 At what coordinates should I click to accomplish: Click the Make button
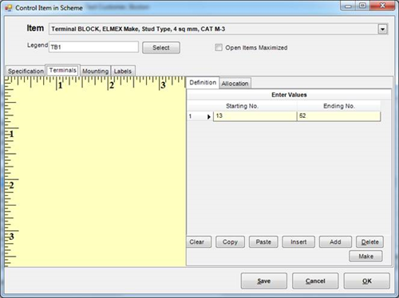tap(365, 257)
